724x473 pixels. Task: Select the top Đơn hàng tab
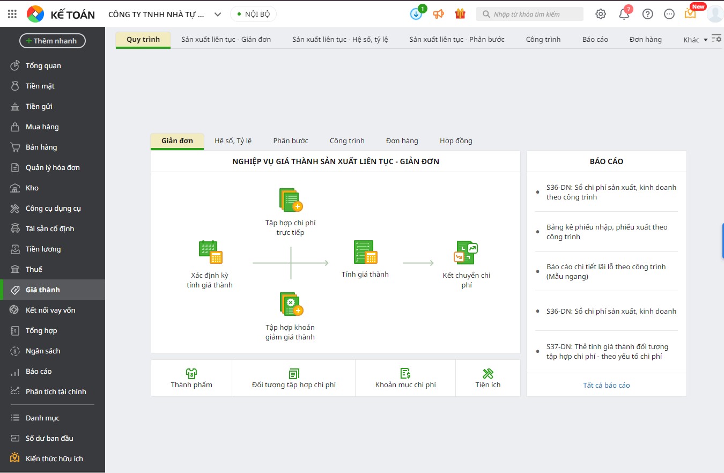[x=646, y=39]
